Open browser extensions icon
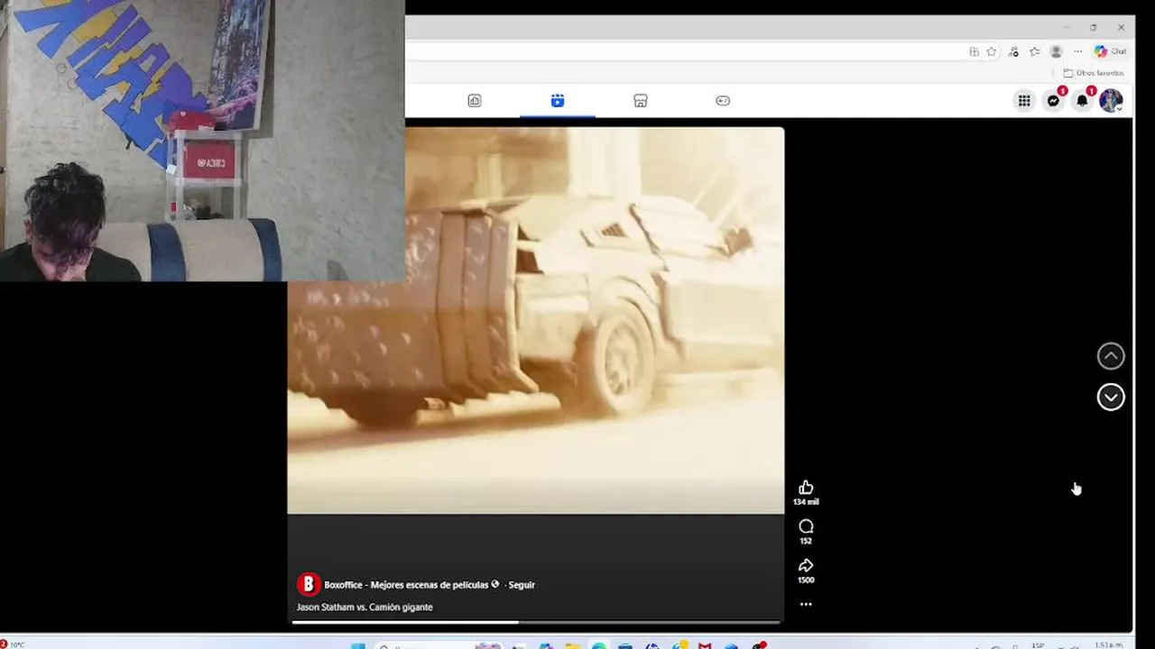 tap(1013, 51)
